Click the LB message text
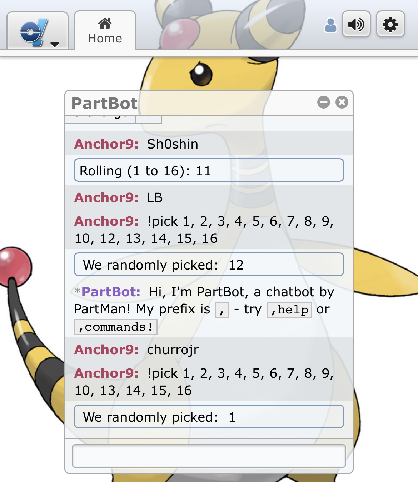The width and height of the screenshot is (418, 482). 155,197
